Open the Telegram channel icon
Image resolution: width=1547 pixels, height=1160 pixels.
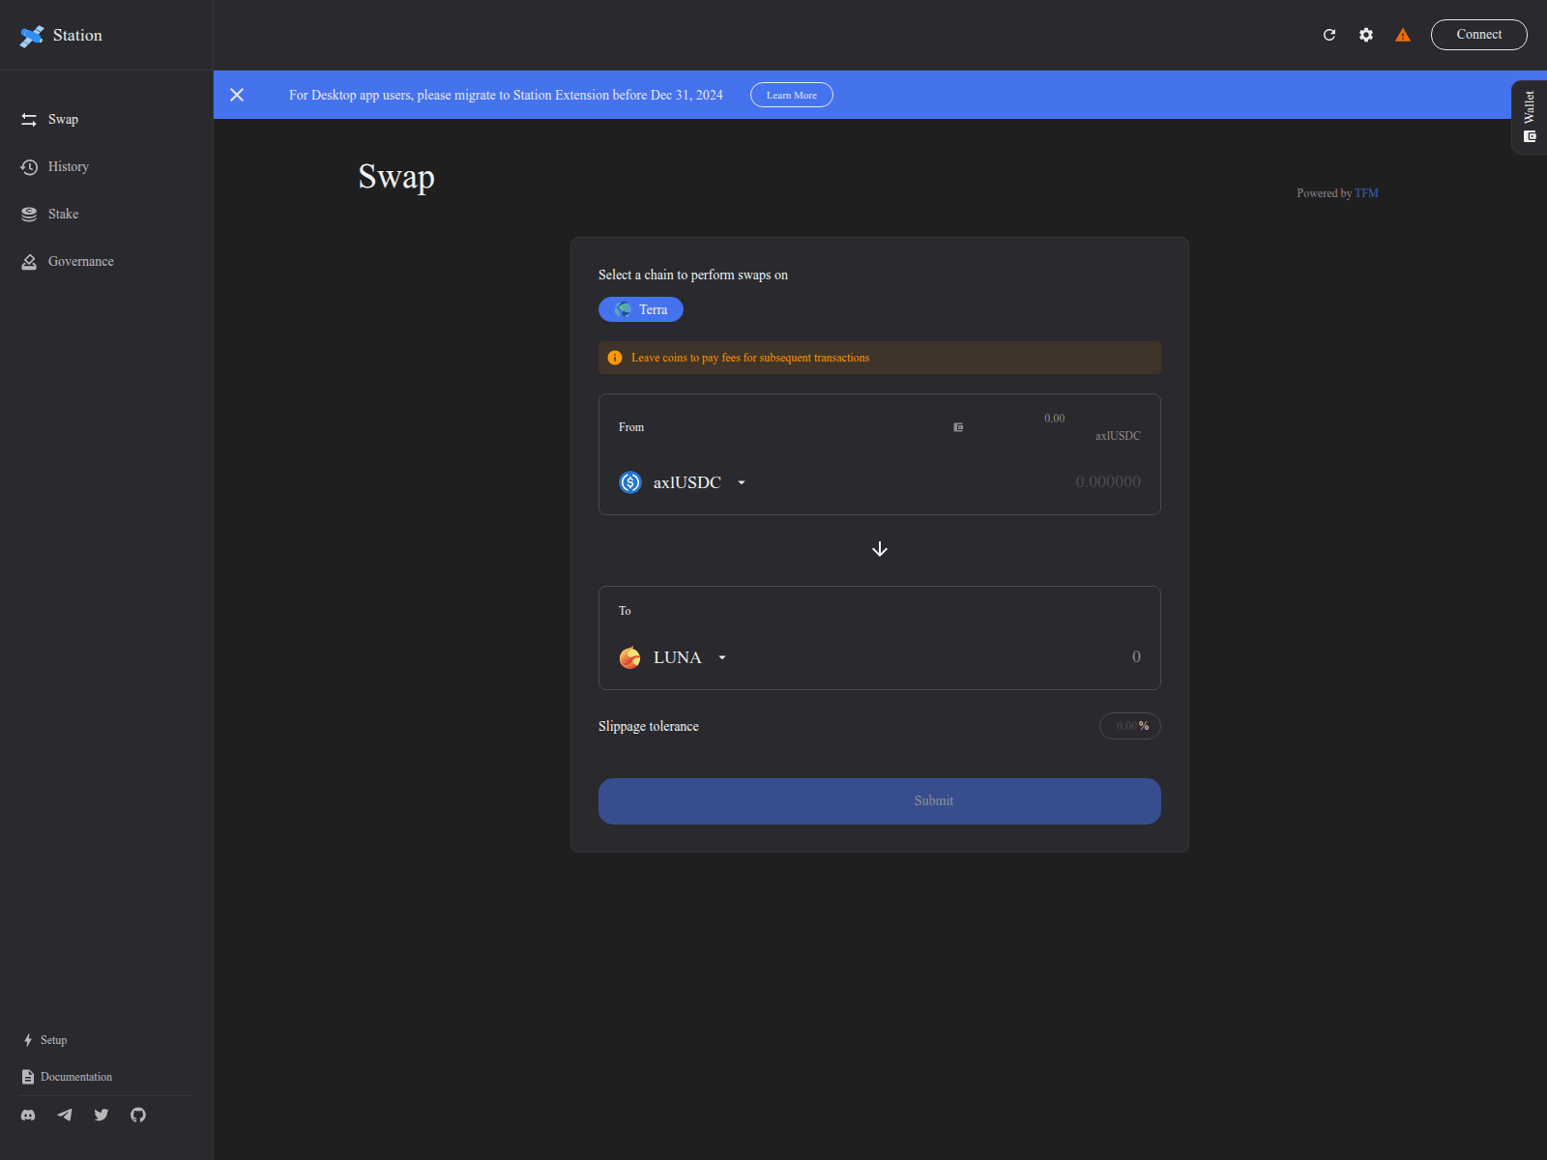tap(65, 1115)
